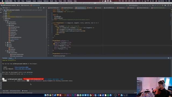Select Home.jsx under pages folder
Screen dimensions: 172x97
[x=13, y=49]
